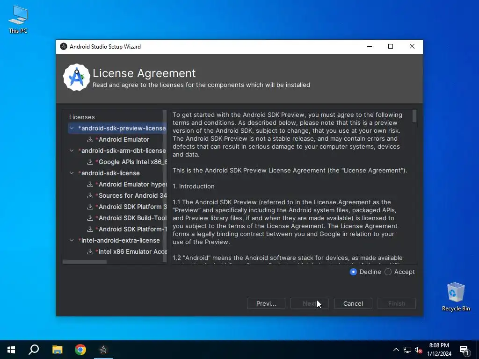Select the Android Emulator hypervisor item
Image resolution: width=479 pixels, height=359 pixels.
pos(131,184)
